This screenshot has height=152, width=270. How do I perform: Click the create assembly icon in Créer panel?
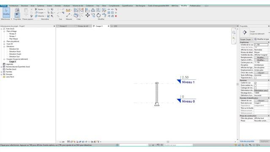(x=76, y=10)
